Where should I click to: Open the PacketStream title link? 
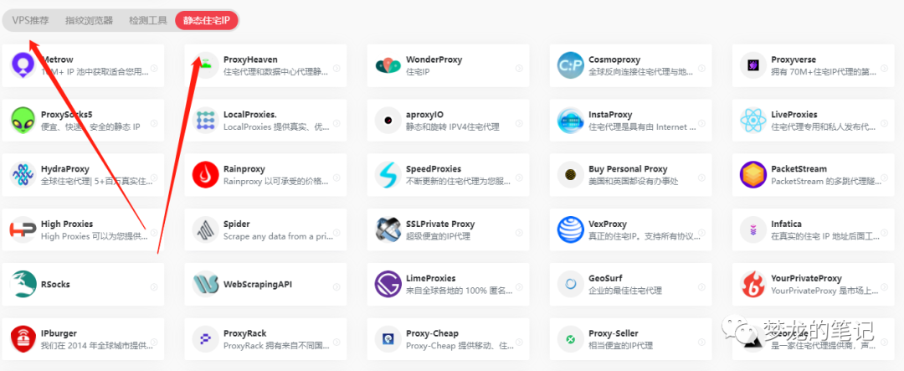click(799, 169)
